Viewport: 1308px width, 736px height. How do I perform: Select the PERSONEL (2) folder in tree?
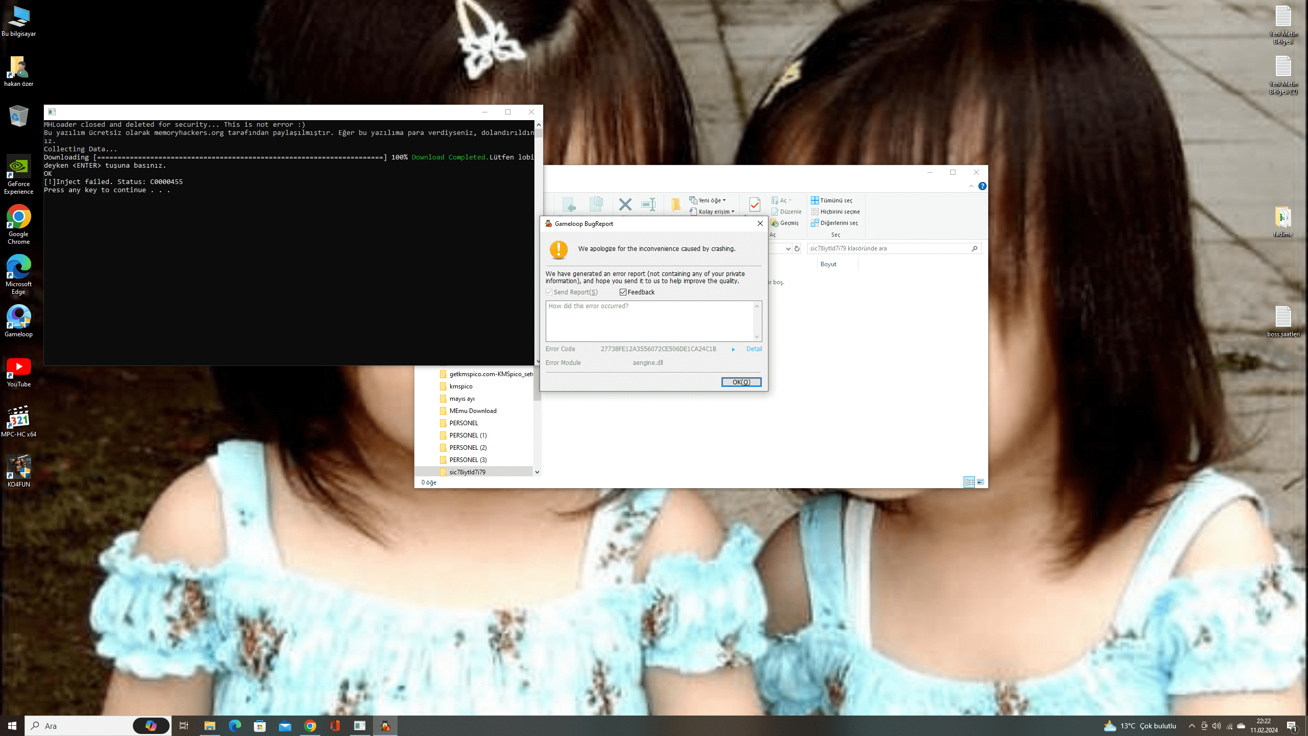(468, 448)
